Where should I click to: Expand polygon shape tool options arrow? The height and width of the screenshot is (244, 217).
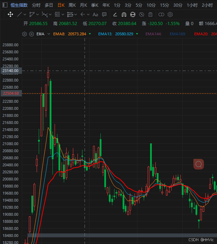pos(37,14)
